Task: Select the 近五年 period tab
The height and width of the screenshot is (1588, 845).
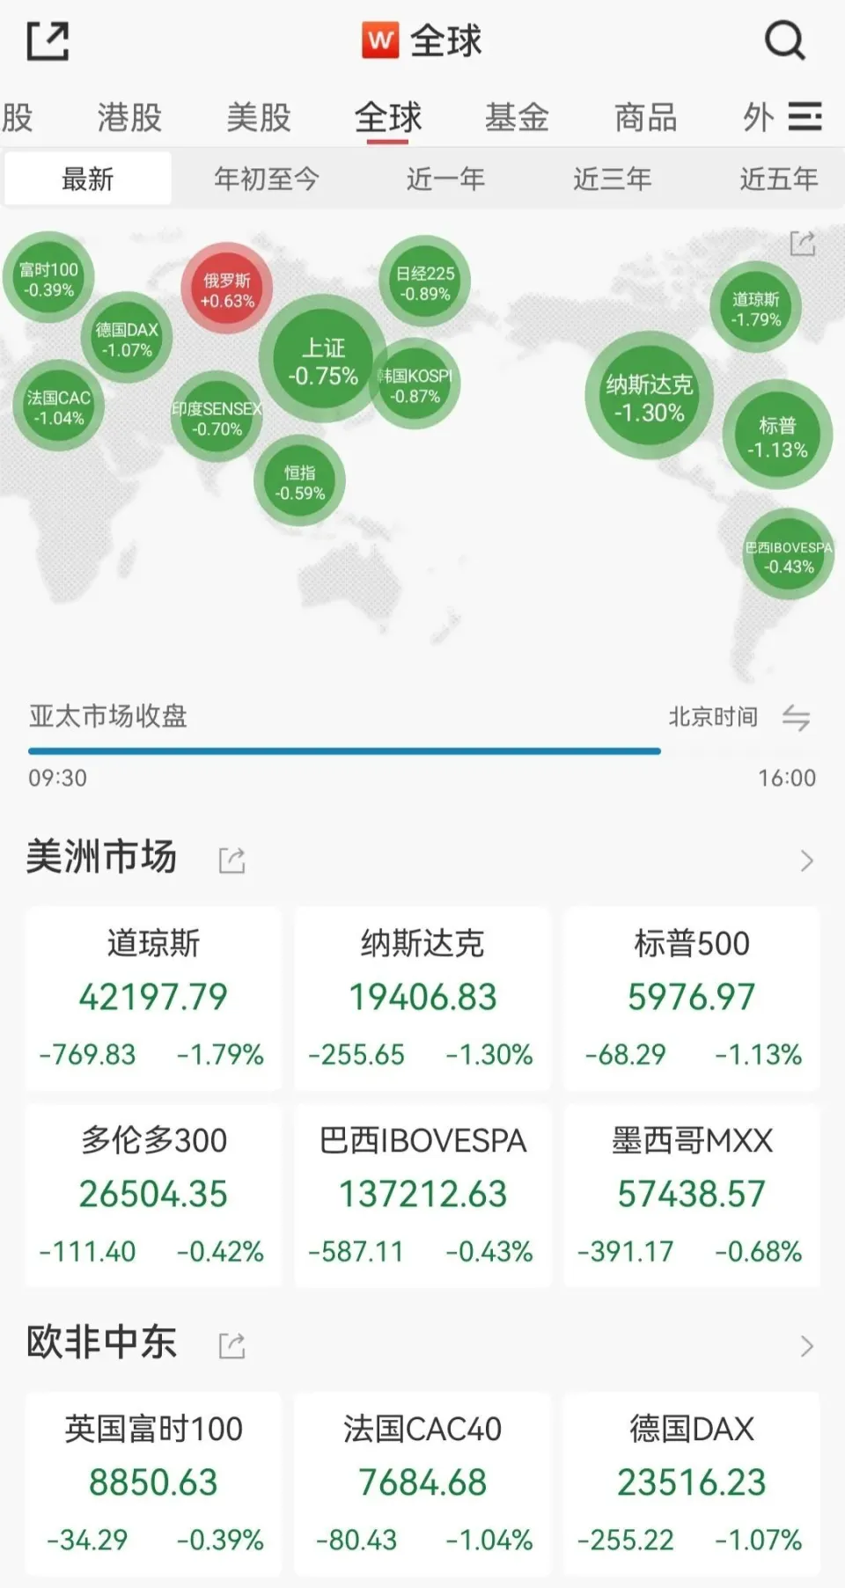Action: tap(779, 179)
